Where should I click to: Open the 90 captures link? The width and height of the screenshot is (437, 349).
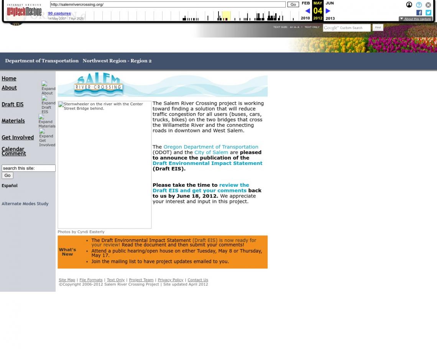(x=59, y=13)
